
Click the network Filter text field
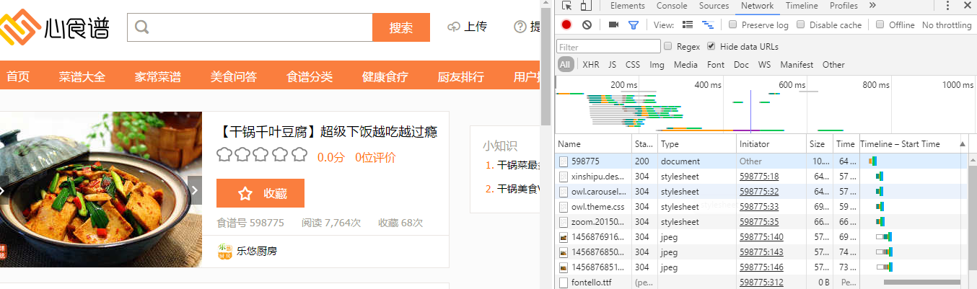click(608, 47)
